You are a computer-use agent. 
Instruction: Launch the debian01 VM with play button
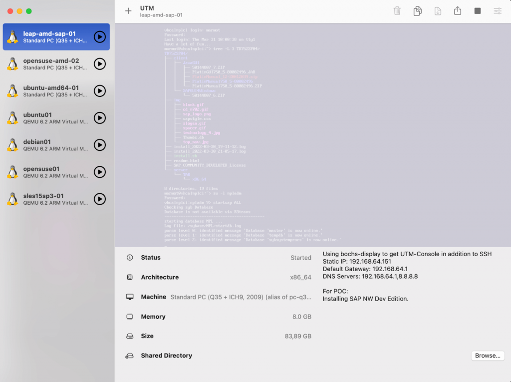[x=100, y=145]
